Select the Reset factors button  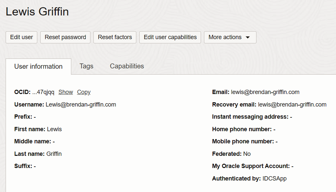click(115, 37)
